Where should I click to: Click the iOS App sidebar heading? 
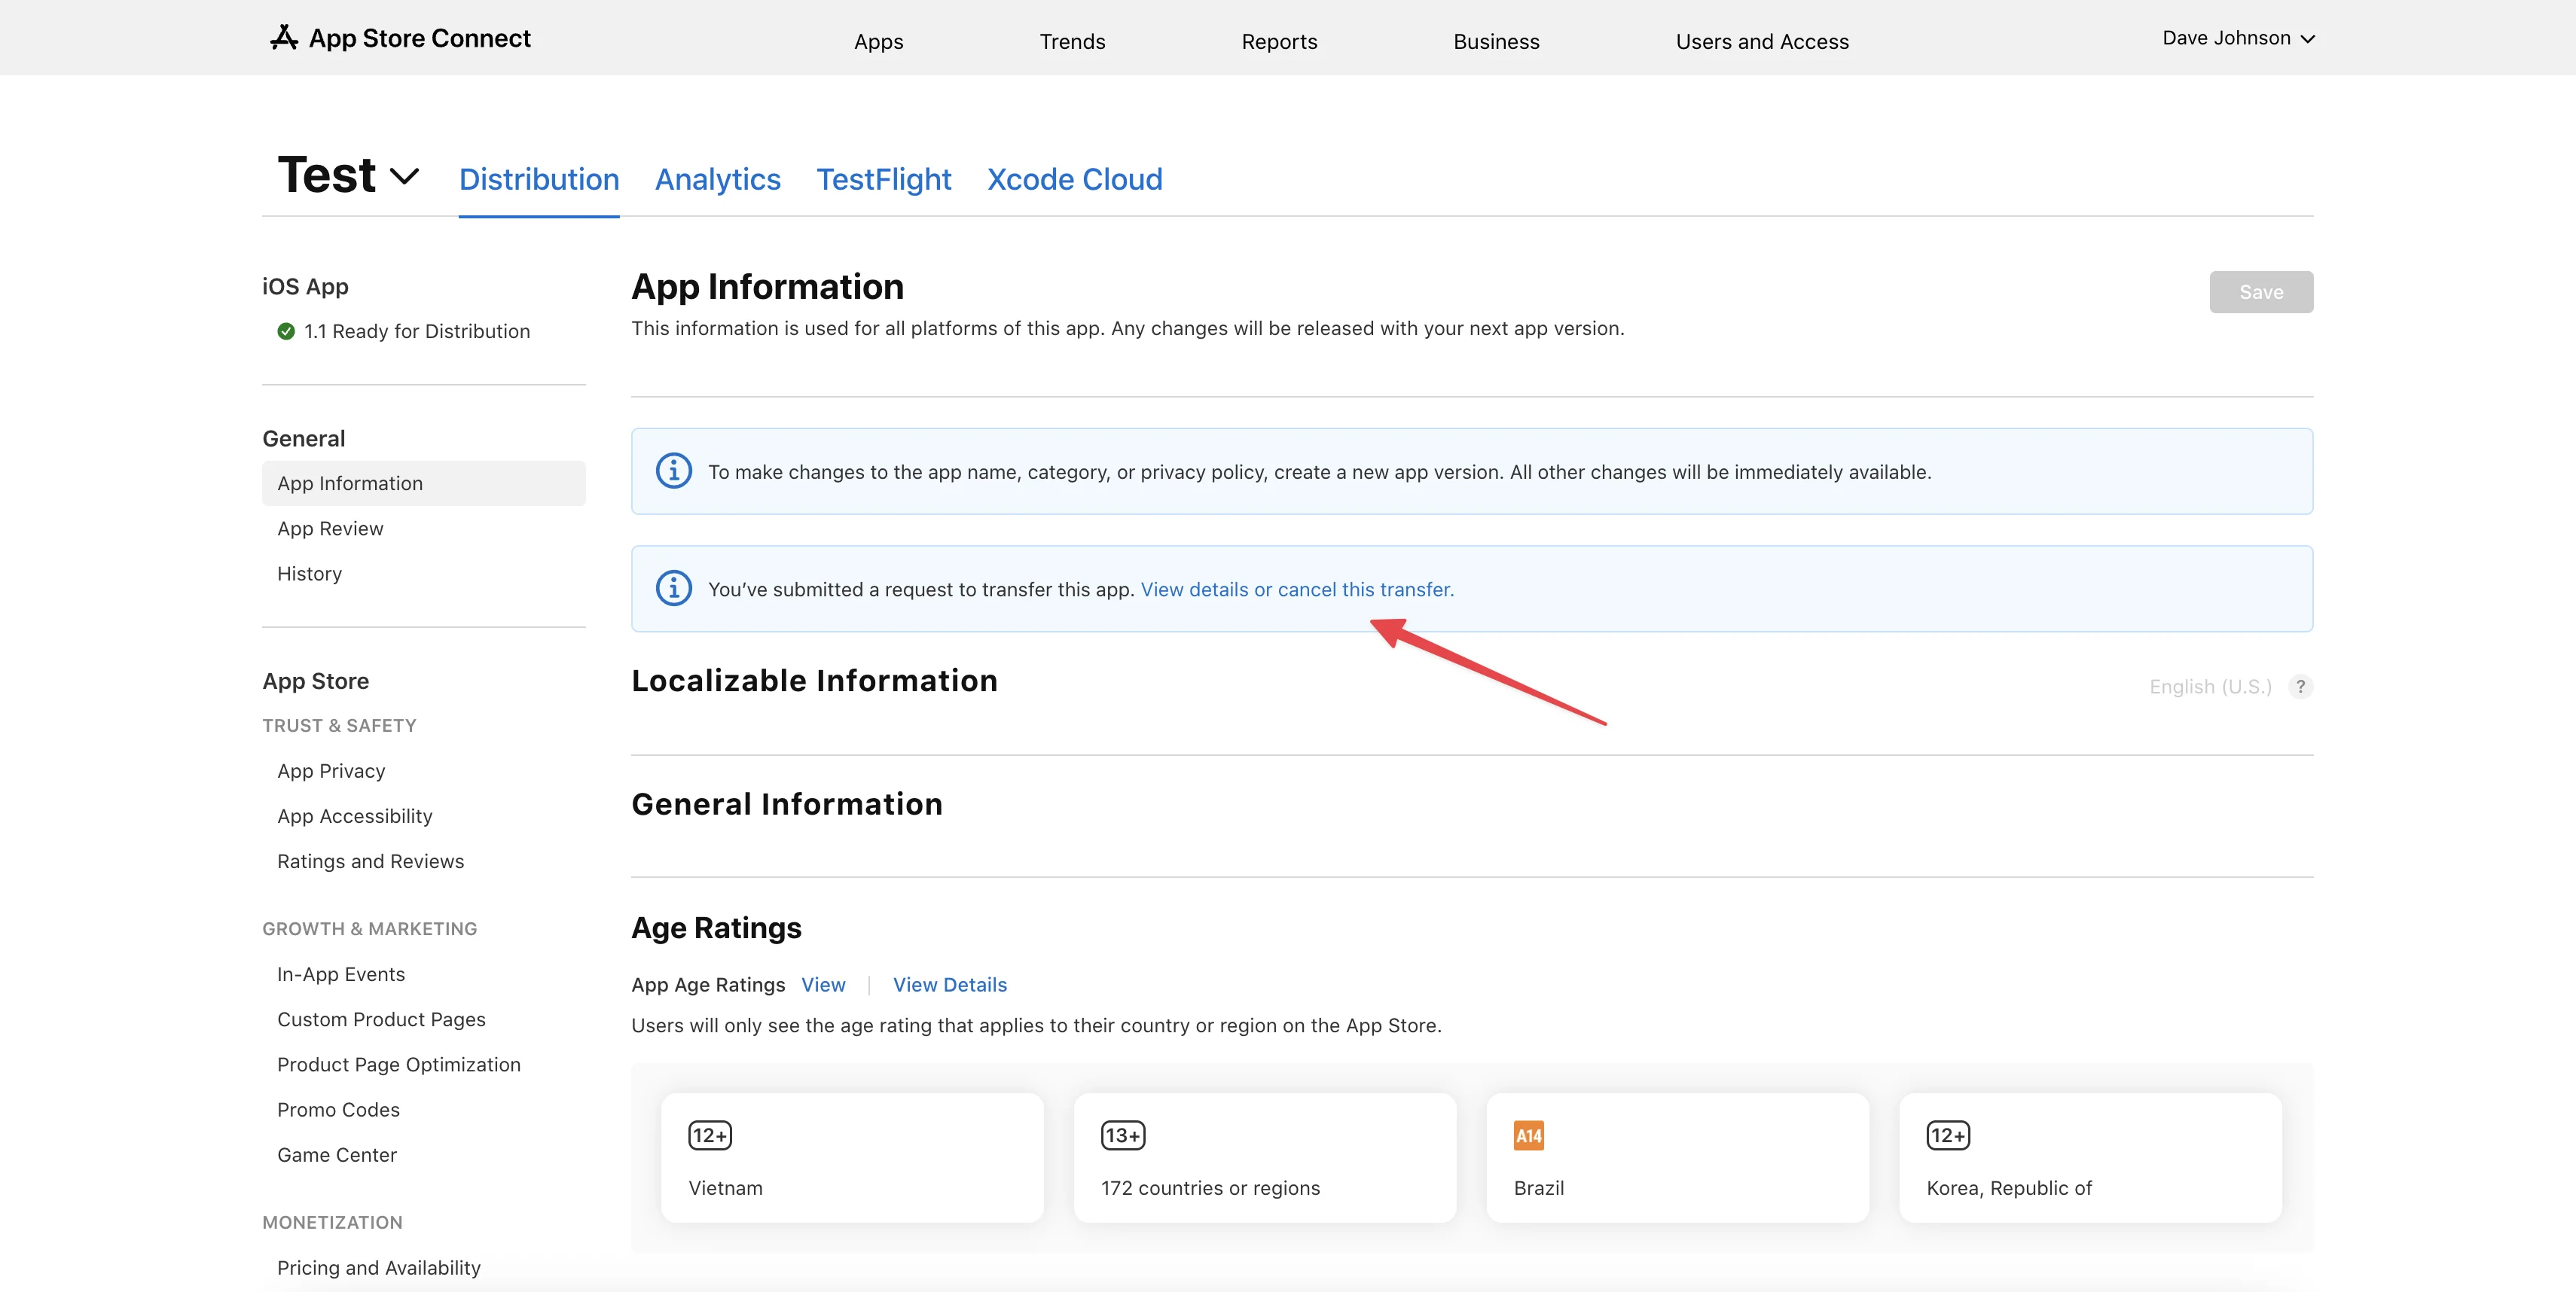pyautogui.click(x=305, y=287)
